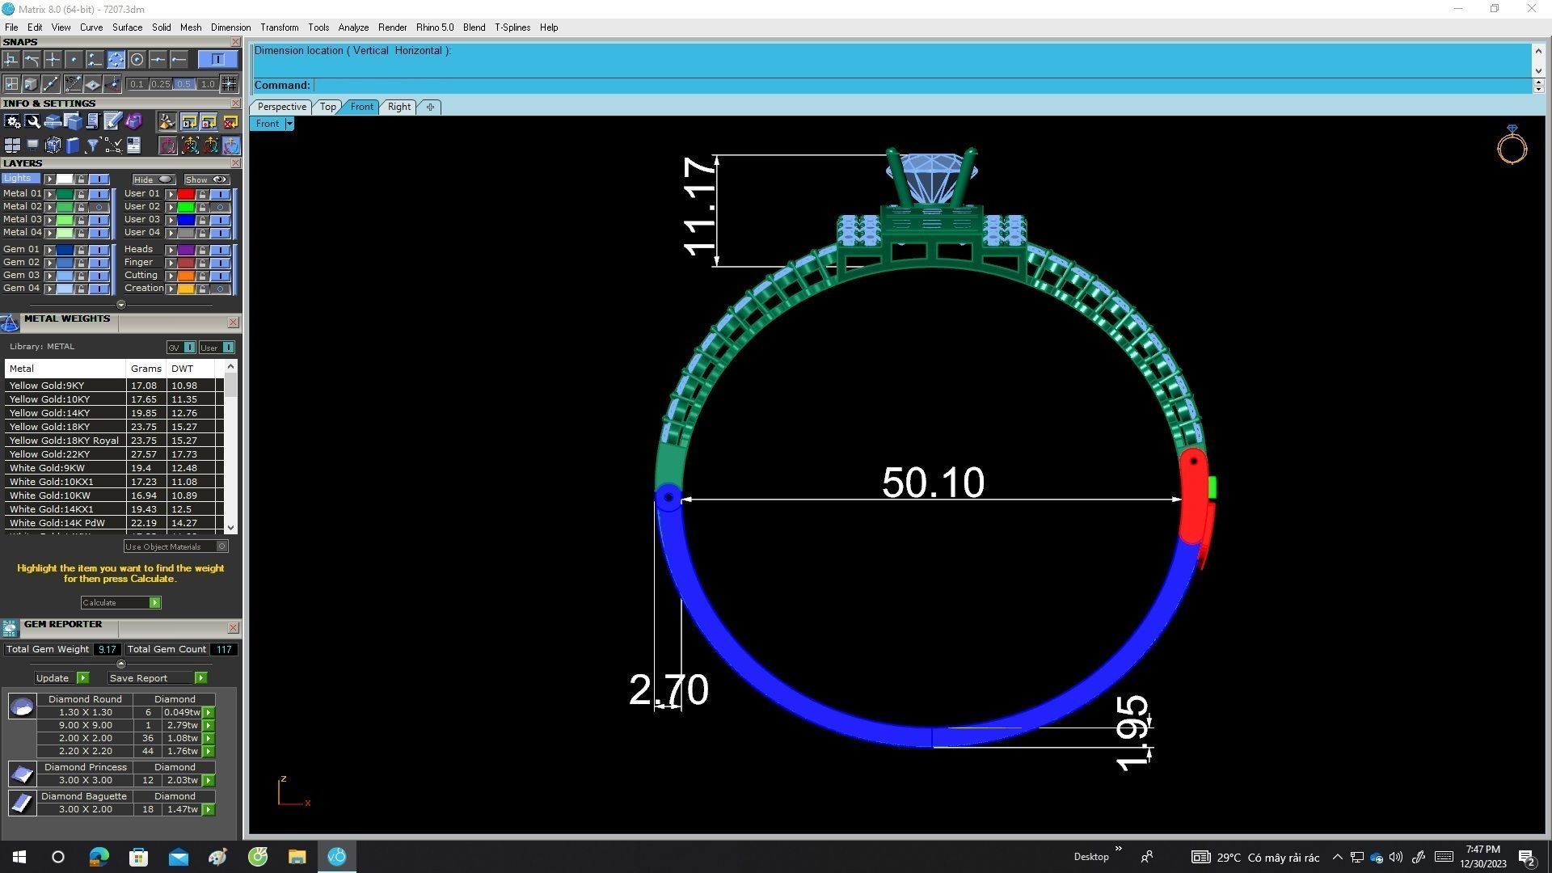Open the notepad with pencil icon

click(112, 121)
